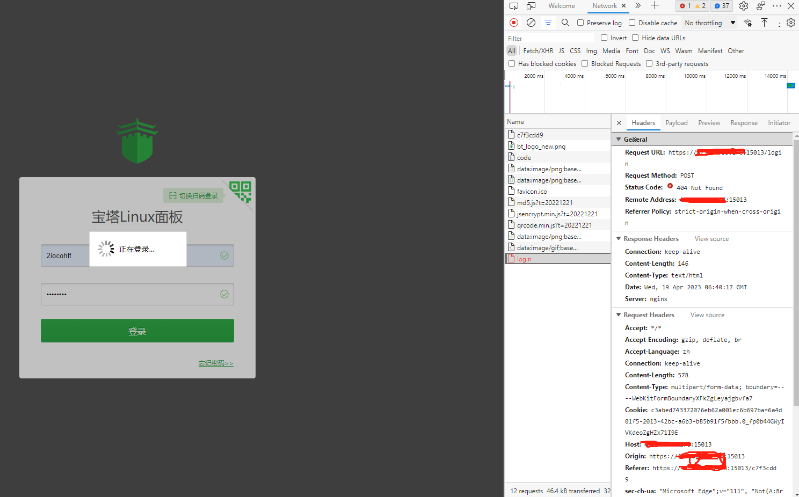Image resolution: width=799 pixels, height=497 pixels.
Task: Select the favicon.ico request row
Action: [557, 192]
